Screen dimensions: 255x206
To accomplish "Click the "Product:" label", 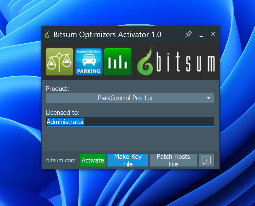I will 58,89.
